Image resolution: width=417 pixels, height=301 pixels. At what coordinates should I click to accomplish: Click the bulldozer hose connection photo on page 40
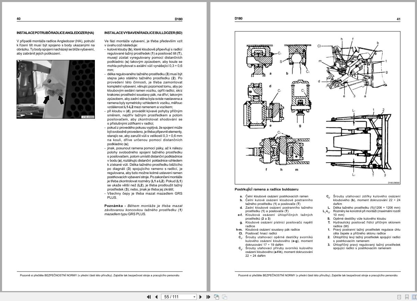tap(56, 89)
